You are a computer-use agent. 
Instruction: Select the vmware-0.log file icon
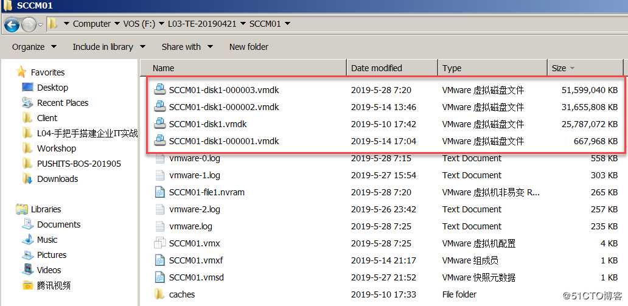coord(160,159)
